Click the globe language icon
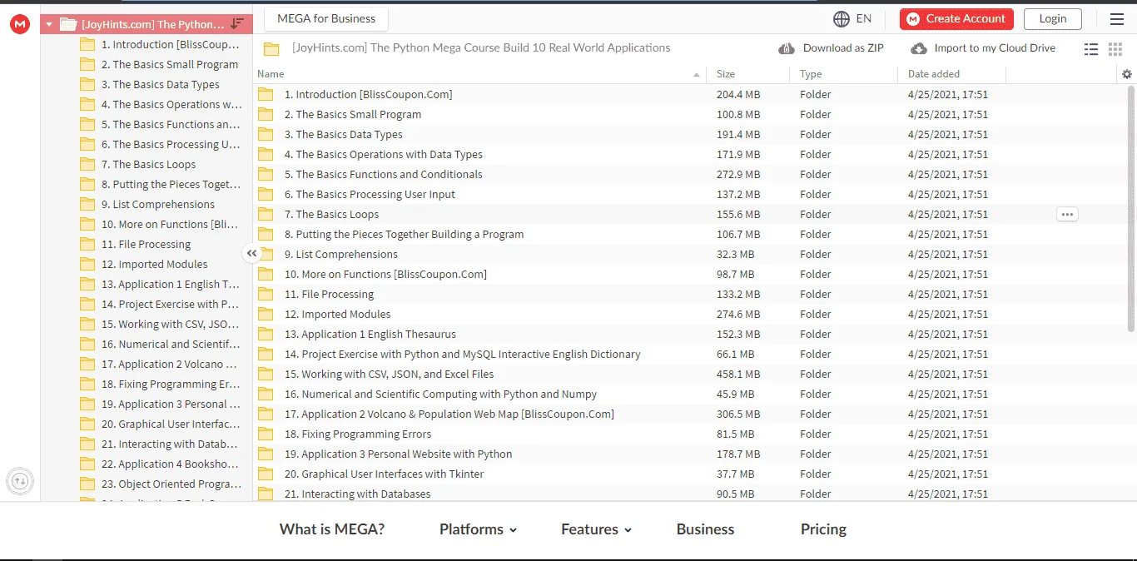 click(x=842, y=18)
